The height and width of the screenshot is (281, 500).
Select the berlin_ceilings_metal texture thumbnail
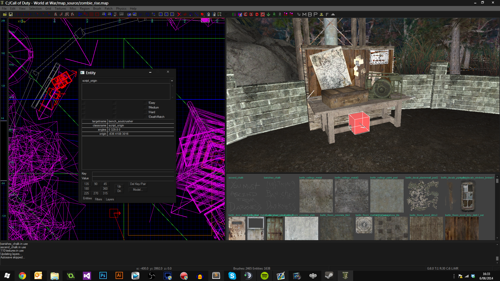(x=316, y=196)
